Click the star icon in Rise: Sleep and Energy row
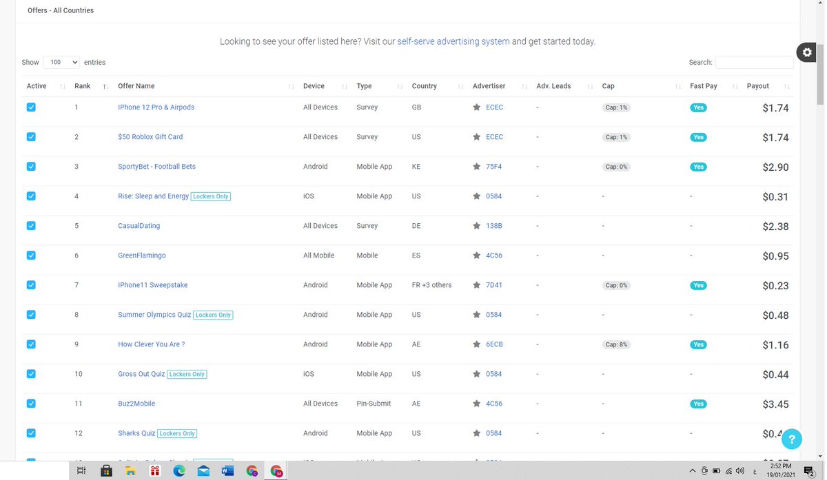827x480 pixels. 477,196
